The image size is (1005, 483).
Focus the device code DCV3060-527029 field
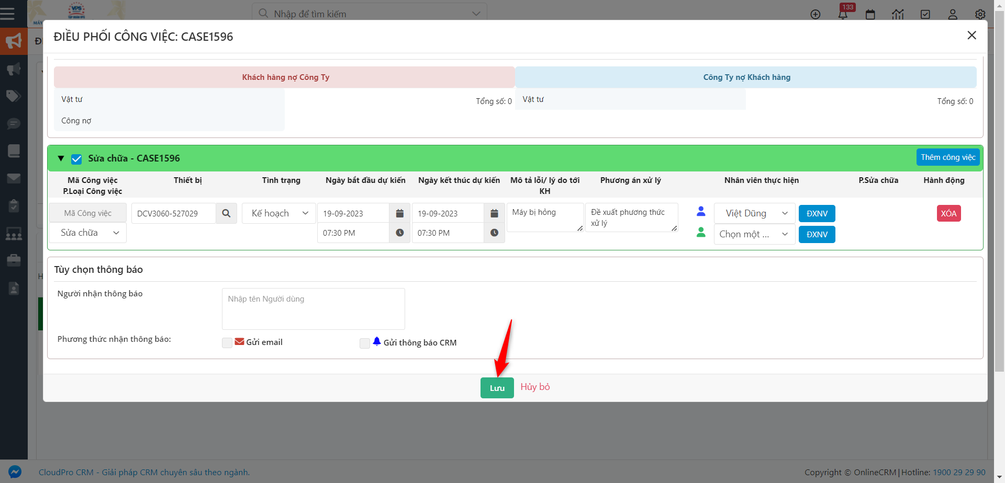click(174, 213)
